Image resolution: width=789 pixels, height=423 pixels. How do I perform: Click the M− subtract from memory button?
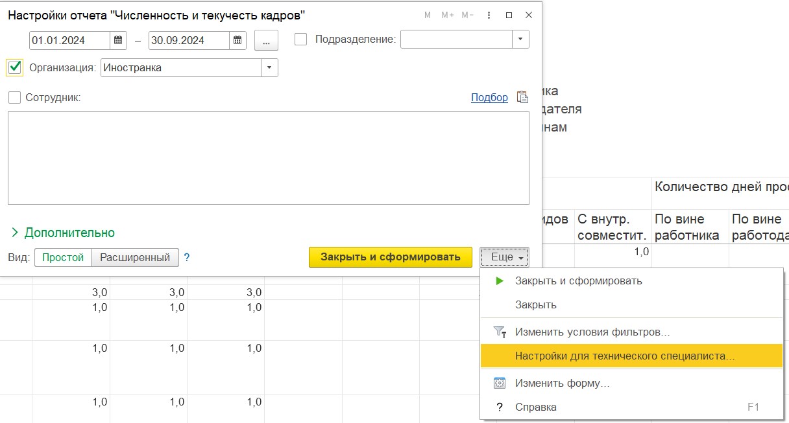pos(468,15)
